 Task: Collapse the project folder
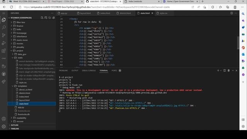pyautogui.click(x=20, y=51)
